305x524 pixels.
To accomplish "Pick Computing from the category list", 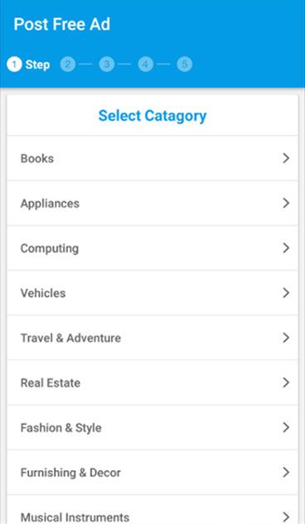I will [x=50, y=248].
